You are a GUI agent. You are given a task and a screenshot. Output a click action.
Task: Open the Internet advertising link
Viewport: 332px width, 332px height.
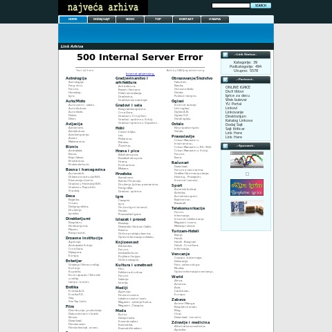point(140,74)
